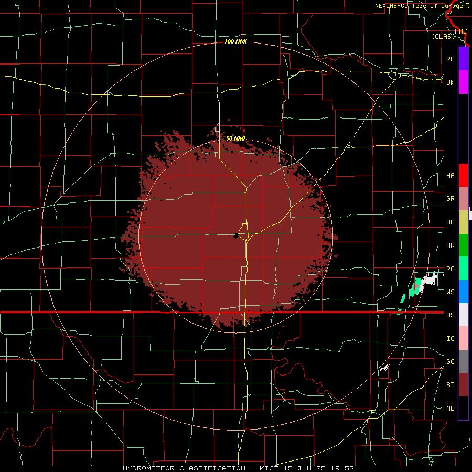The width and height of the screenshot is (472, 472).
Task: Click the BD legend label
Action: pos(450,222)
